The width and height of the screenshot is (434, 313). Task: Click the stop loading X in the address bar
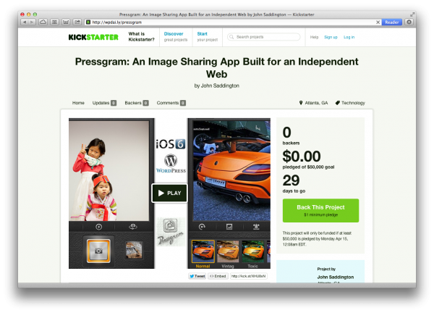point(378,22)
